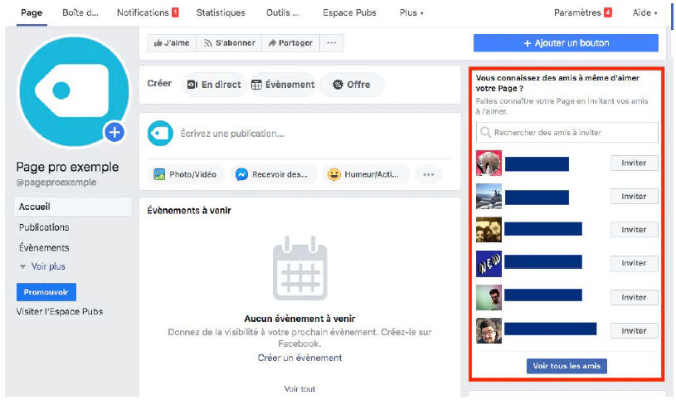
Task: Open the Statistiques tab
Action: pos(221,13)
